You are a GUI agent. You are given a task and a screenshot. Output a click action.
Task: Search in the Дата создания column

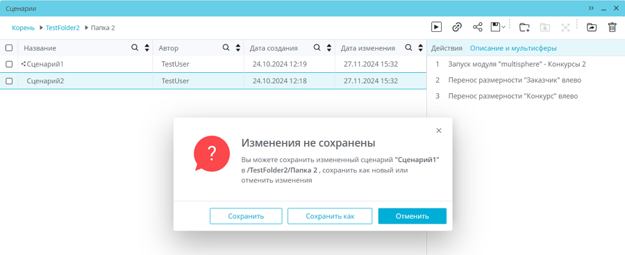(317, 48)
